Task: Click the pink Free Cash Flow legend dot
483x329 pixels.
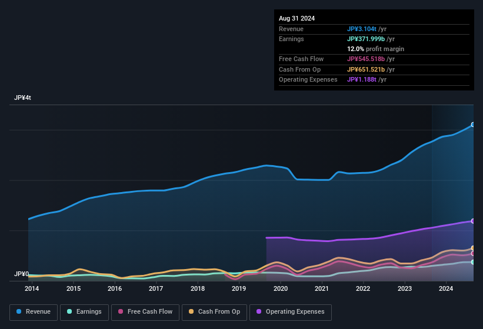Action: click(121, 311)
